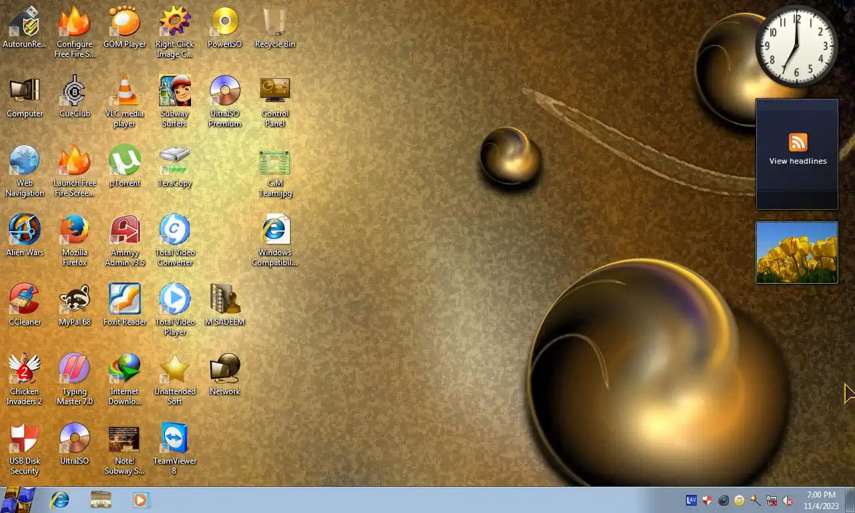Open Right Click Image Converter shortcut
This screenshot has width=855, height=513.
[x=175, y=32]
